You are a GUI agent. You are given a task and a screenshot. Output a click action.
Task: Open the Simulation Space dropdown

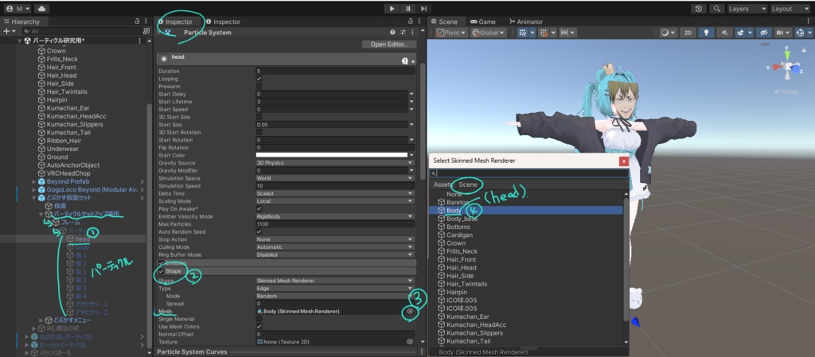335,178
